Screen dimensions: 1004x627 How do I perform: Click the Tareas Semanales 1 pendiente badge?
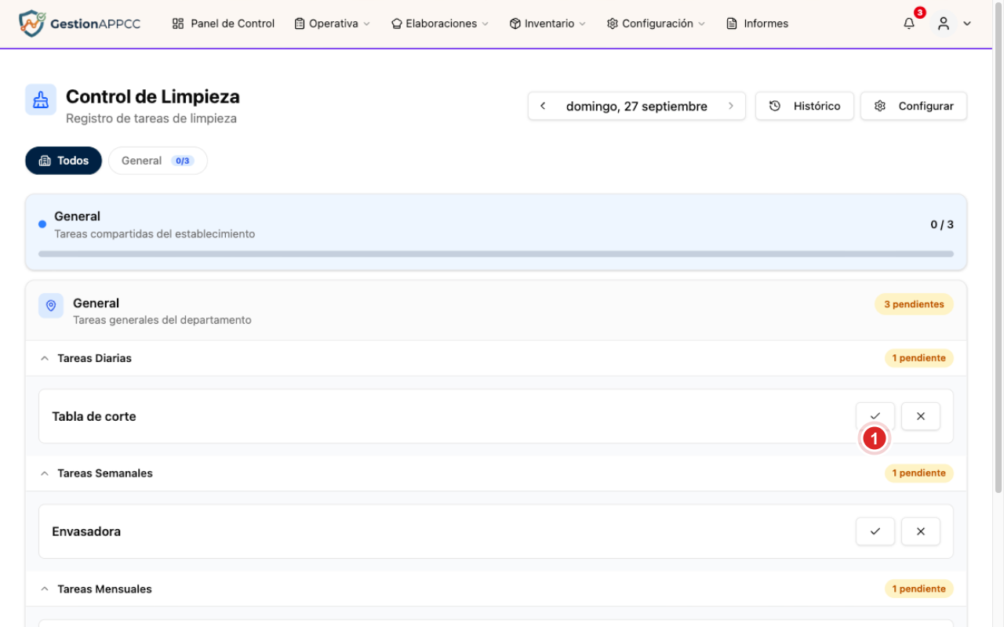tap(919, 473)
